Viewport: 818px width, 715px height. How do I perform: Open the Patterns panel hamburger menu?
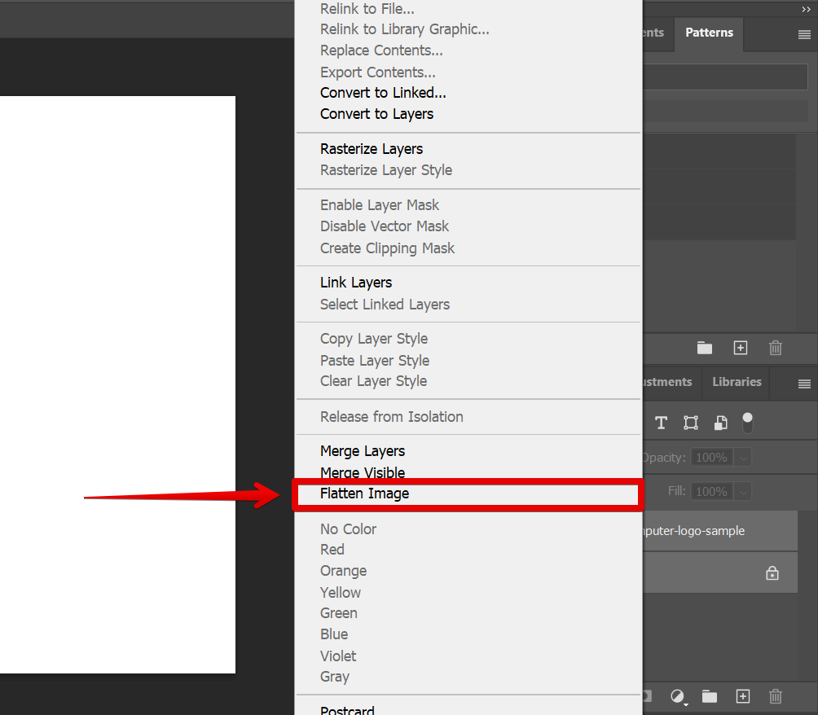pyautogui.click(x=804, y=35)
